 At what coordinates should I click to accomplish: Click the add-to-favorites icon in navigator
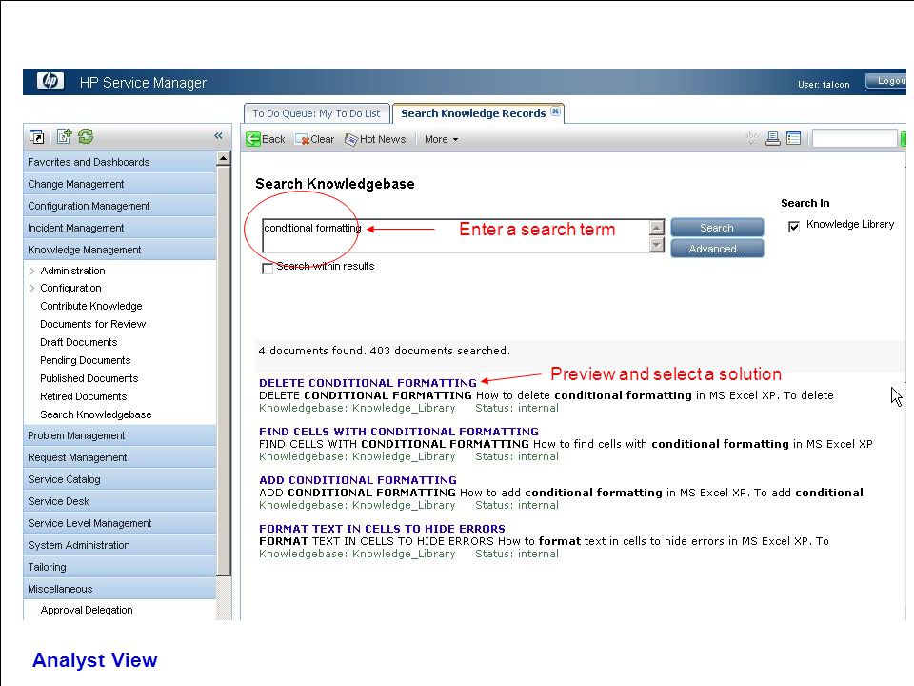[x=64, y=136]
